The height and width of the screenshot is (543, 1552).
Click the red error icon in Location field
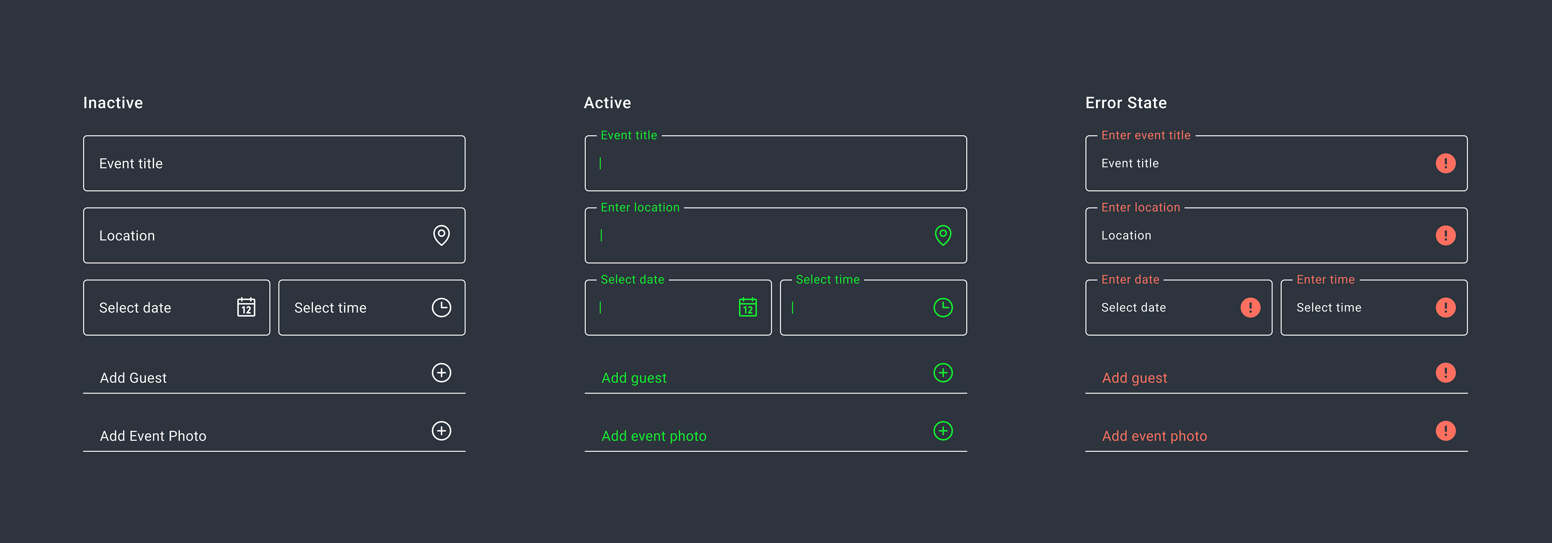pyautogui.click(x=1445, y=236)
